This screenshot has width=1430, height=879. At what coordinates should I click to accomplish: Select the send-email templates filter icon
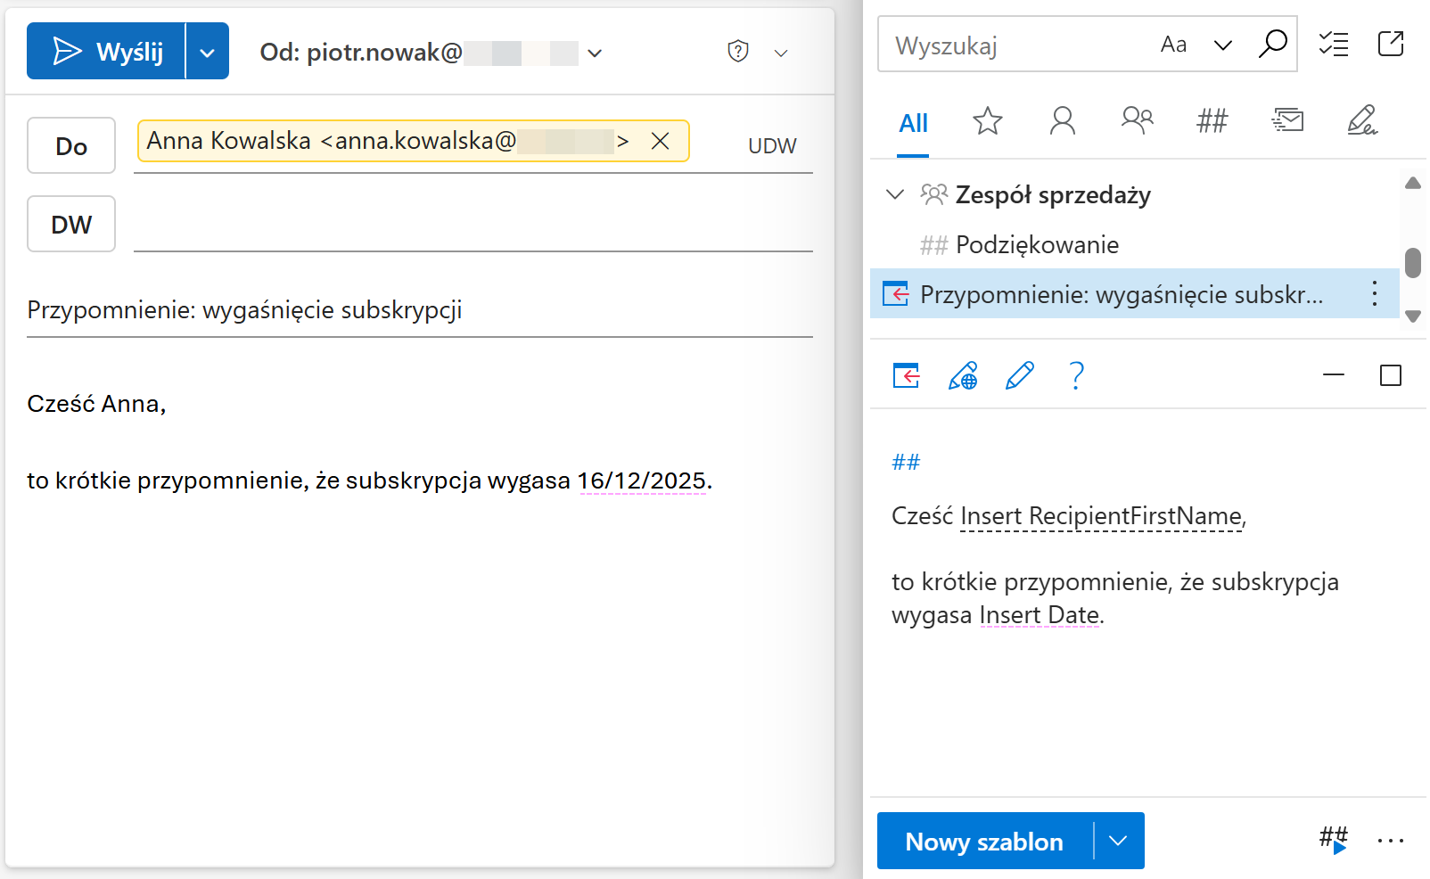coord(1287,122)
